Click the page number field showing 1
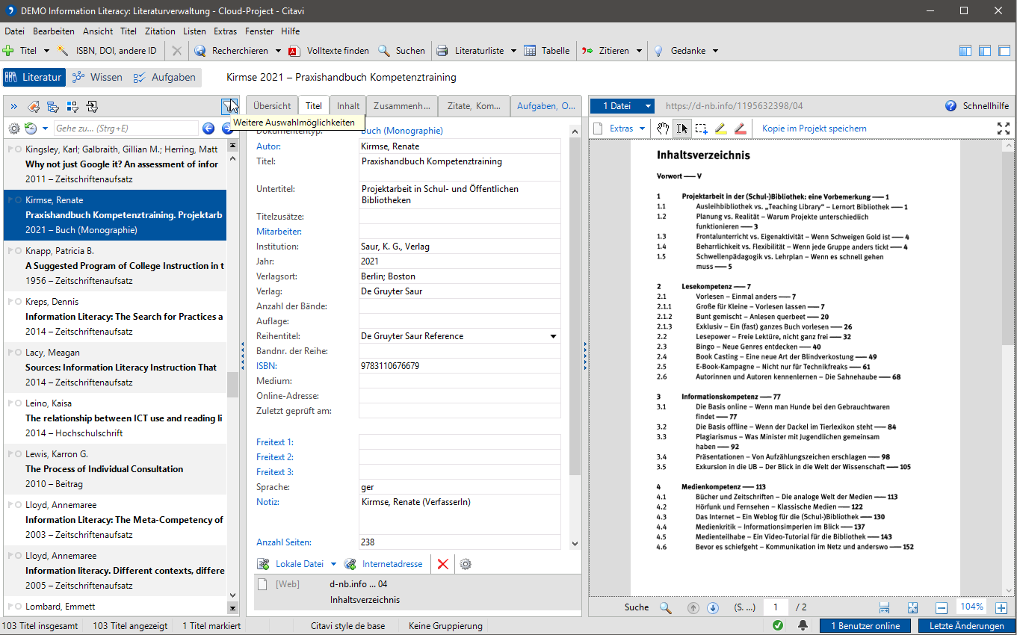This screenshot has width=1017, height=635. pyautogui.click(x=776, y=607)
